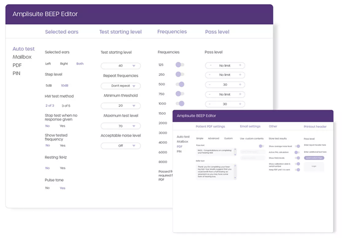This screenshot has width=342, height=238.
Task: Open the Test starting level dropdown
Action: tap(120, 66)
